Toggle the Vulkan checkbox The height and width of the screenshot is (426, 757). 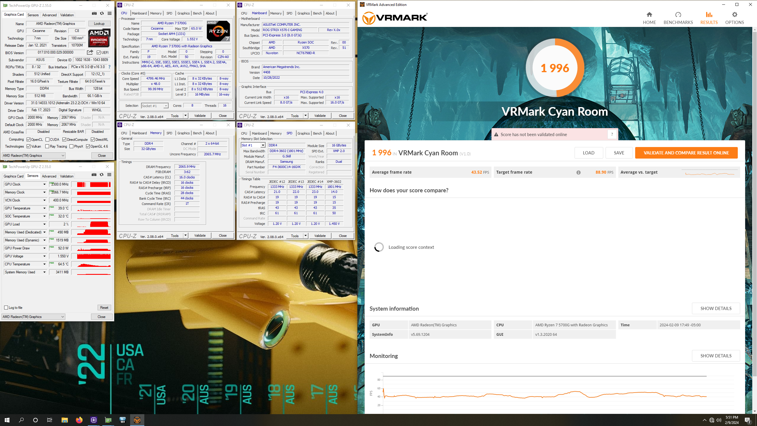pyautogui.click(x=29, y=146)
